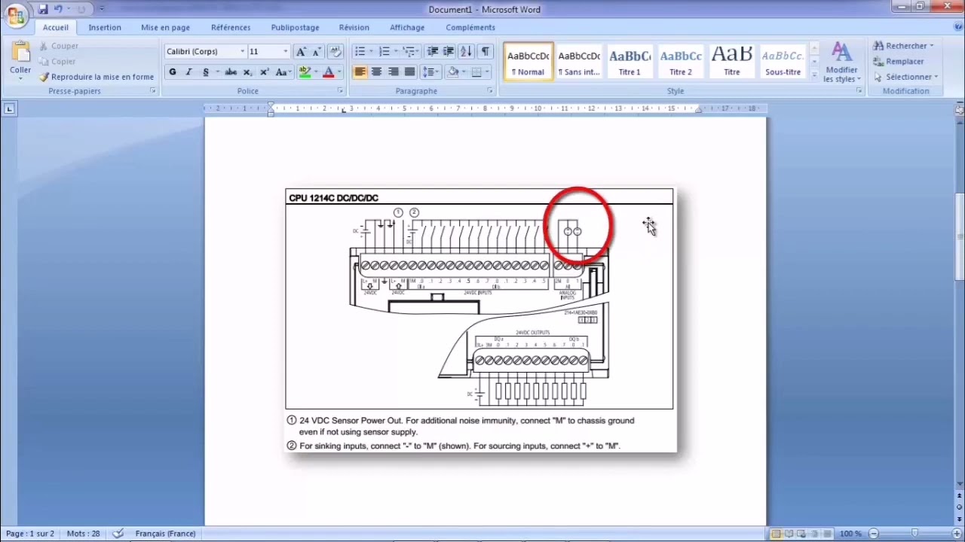Click the bullet list icon
The height and width of the screenshot is (542, 965).
click(360, 51)
